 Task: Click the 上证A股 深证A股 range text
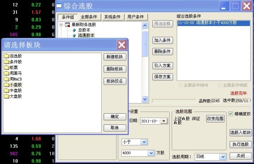(x=187, y=121)
